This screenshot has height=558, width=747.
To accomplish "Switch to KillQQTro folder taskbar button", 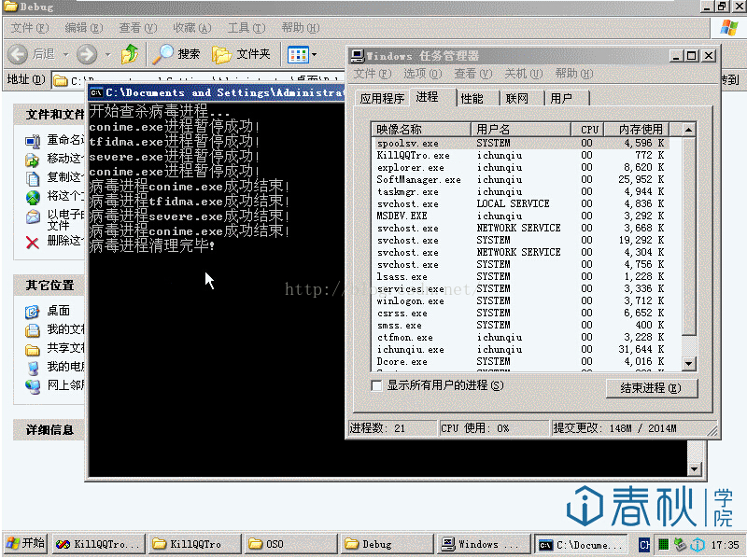I will tap(195, 544).
